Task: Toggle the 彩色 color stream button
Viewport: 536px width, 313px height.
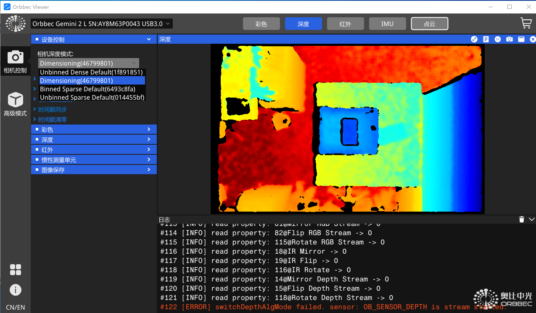Action: 261,24
